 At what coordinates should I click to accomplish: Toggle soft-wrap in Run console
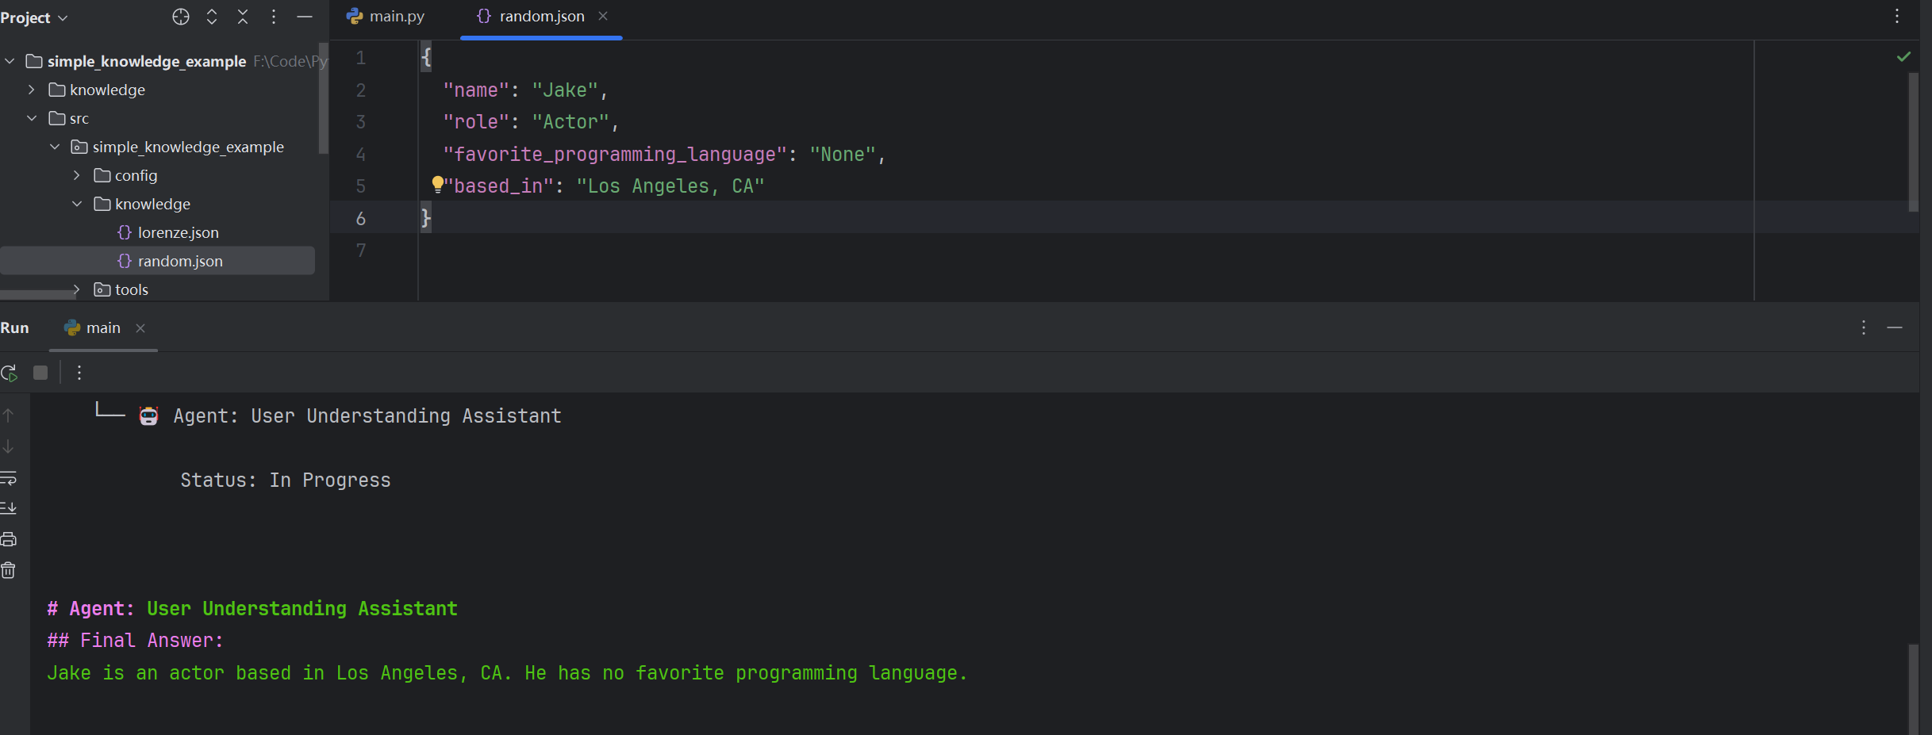pyautogui.click(x=9, y=478)
